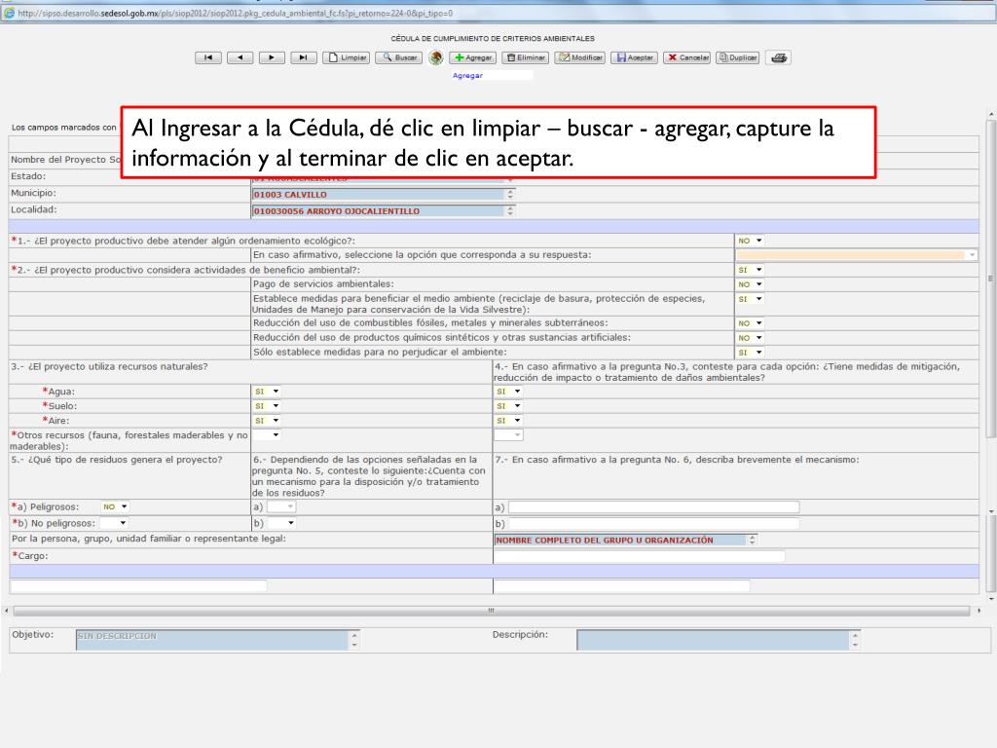Open the Suelo resource usage dropdown
The height and width of the screenshot is (748, 997).
click(267, 406)
